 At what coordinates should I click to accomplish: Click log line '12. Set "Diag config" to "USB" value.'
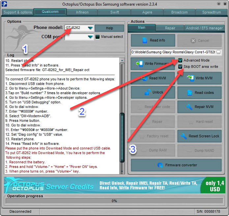[x=34, y=134]
